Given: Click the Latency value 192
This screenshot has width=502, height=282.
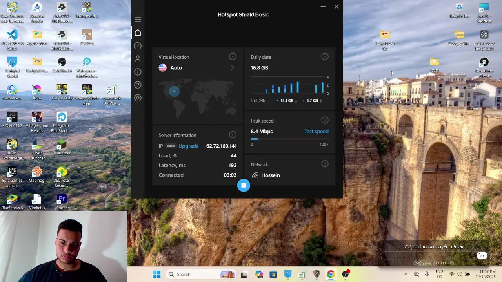Looking at the screenshot, I should click(x=233, y=165).
